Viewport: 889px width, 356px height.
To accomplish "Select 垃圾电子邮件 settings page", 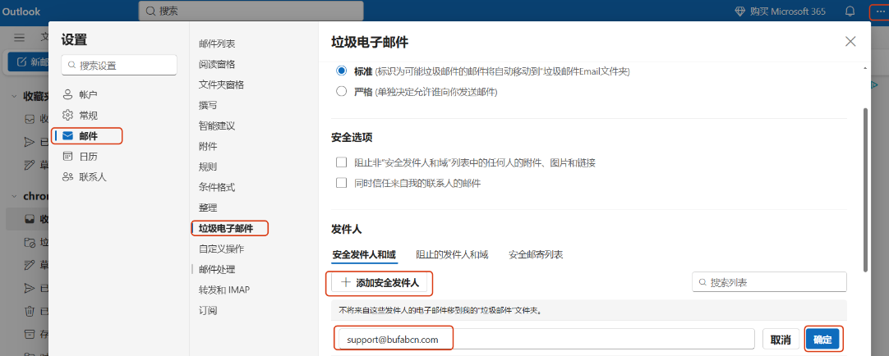I will tap(226, 229).
